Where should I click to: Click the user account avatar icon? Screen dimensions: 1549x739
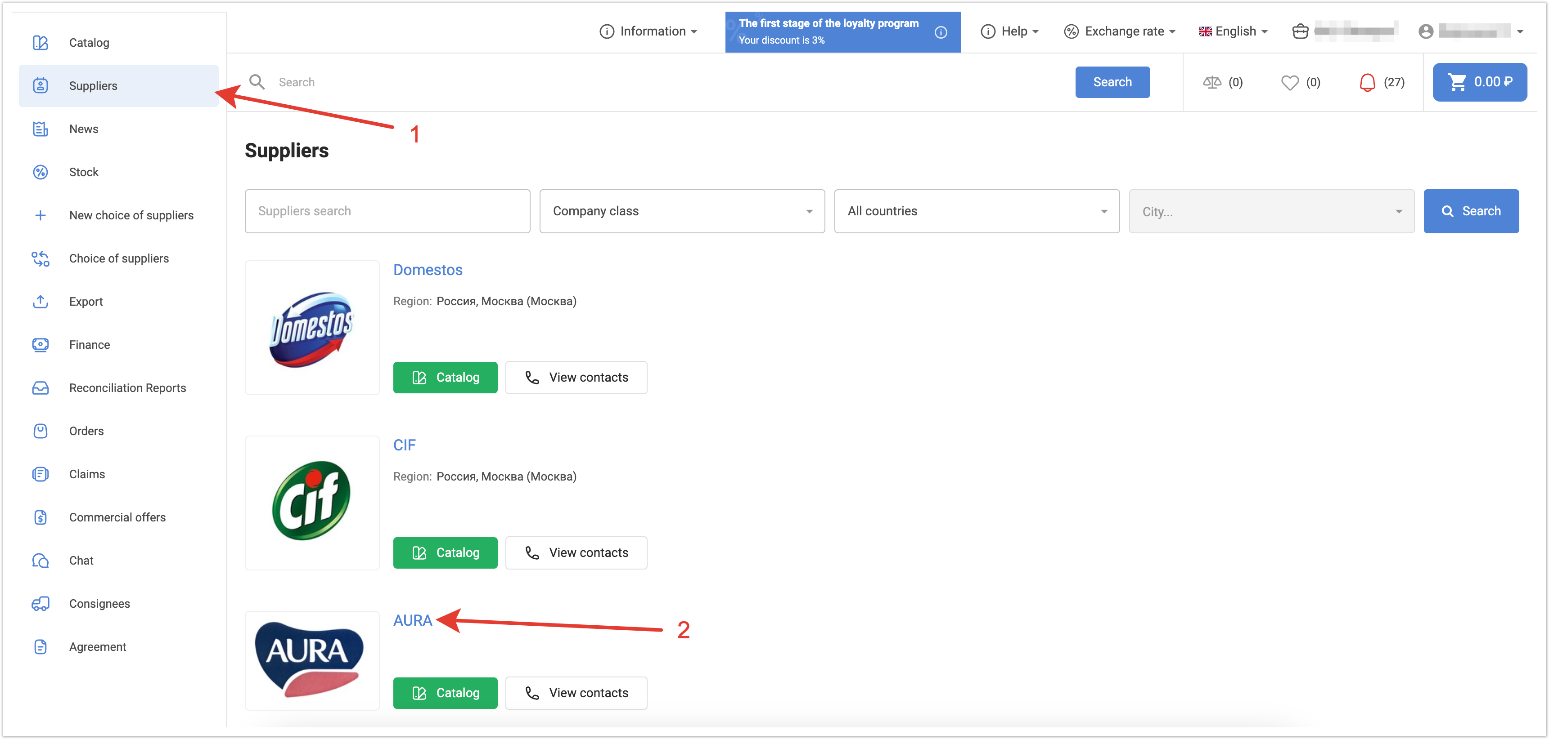(1426, 31)
